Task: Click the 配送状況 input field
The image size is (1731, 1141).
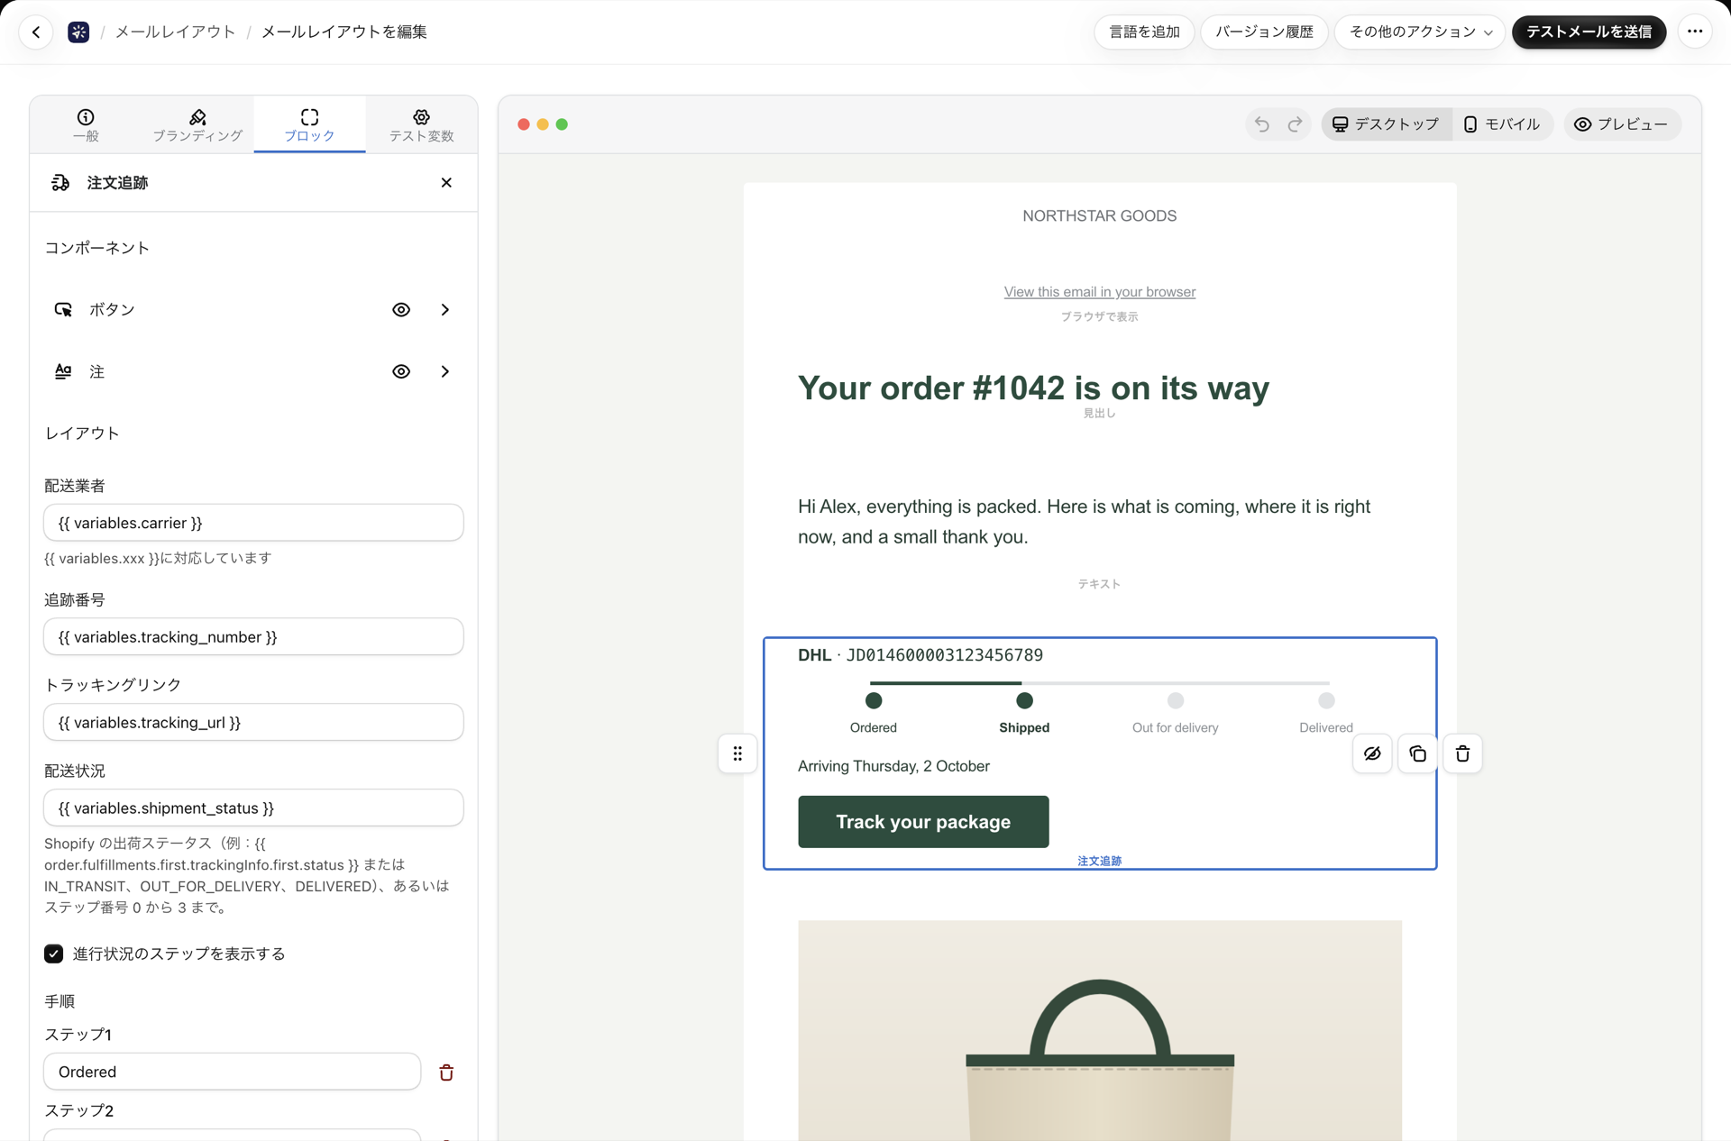Action: [x=253, y=808]
